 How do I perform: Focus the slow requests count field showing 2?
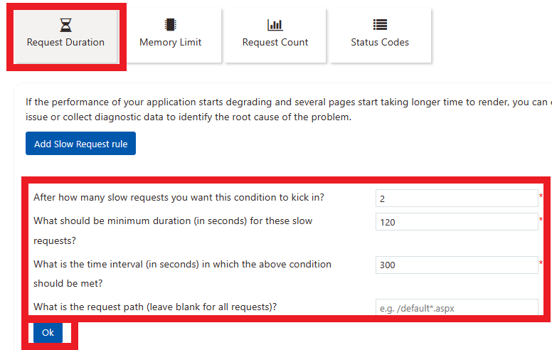click(456, 198)
